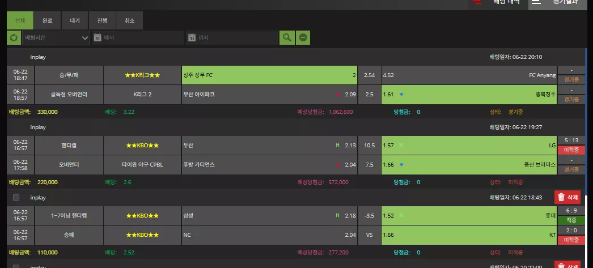Click the minus reset filter button
Image resolution: width=593 pixels, height=268 pixels.
(x=303, y=38)
